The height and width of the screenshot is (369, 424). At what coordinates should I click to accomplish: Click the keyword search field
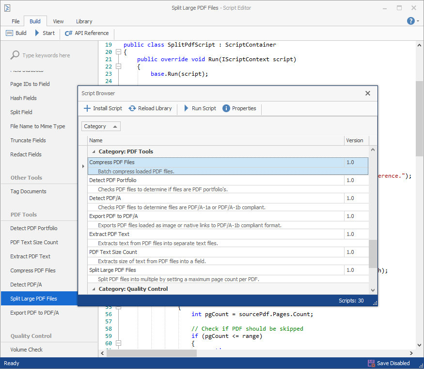click(x=46, y=55)
